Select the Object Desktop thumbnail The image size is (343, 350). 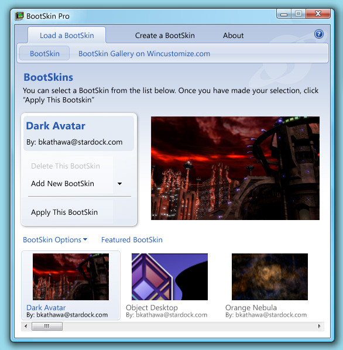click(170, 277)
